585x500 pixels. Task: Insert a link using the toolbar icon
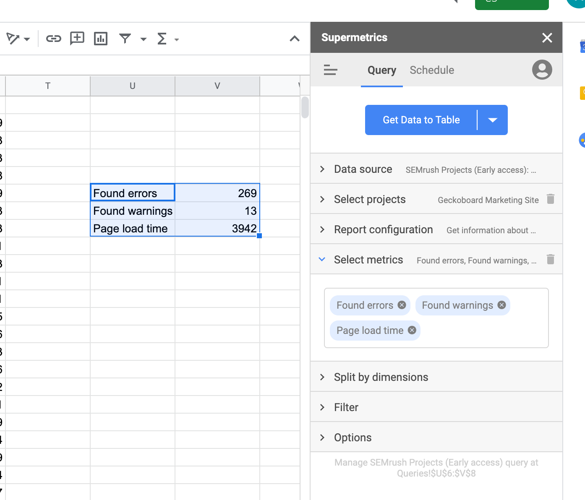coord(53,39)
